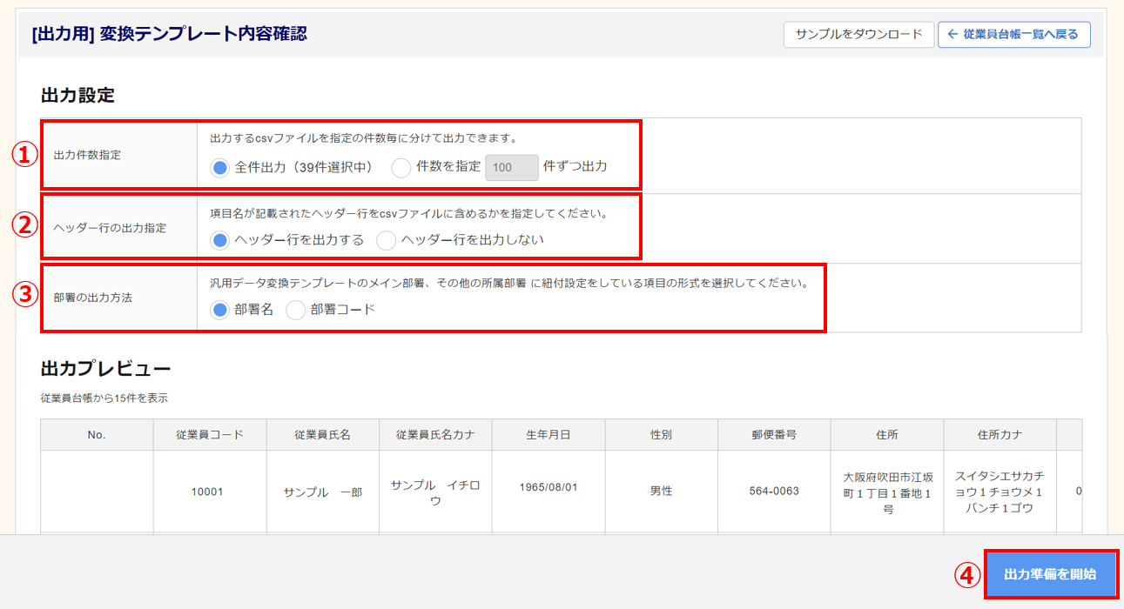This screenshot has height=609, width=1124.
Task: Click the 出力件数指定 row label
Action: 88,155
